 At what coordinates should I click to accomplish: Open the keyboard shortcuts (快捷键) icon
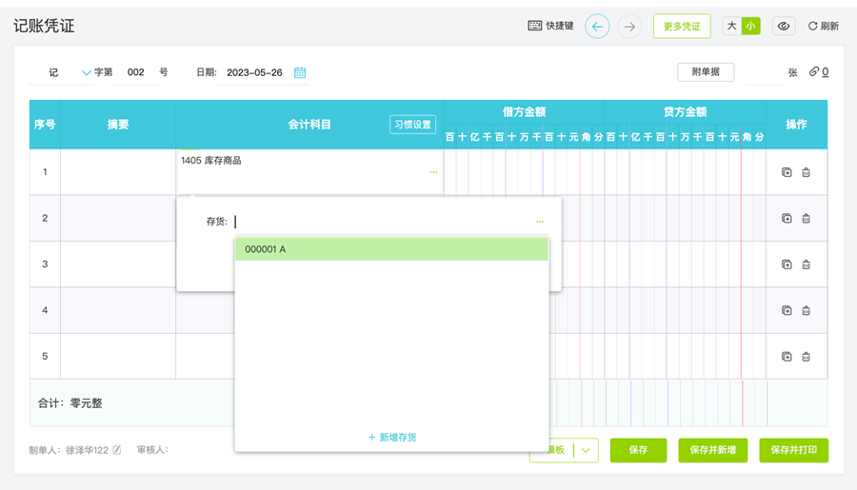[534, 26]
